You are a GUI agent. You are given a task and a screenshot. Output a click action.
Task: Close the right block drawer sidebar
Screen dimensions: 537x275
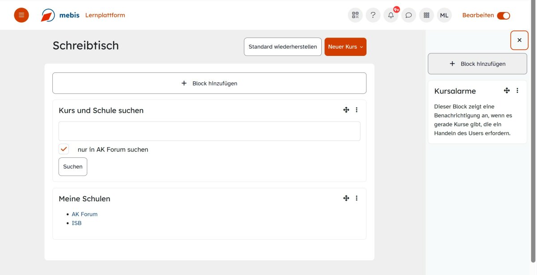(519, 40)
